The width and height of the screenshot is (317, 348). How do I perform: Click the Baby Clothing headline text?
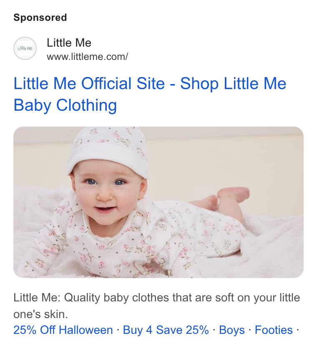pyautogui.click(x=65, y=105)
